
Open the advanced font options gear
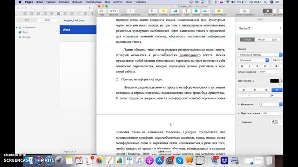(277, 66)
